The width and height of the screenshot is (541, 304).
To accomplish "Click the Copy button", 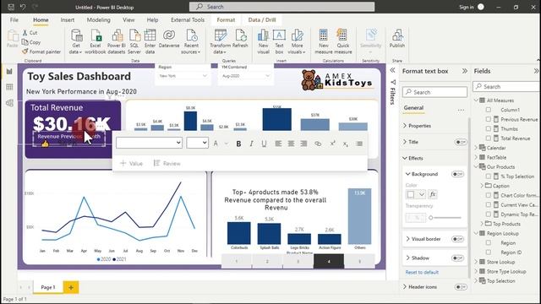I will pyautogui.click(x=31, y=42).
